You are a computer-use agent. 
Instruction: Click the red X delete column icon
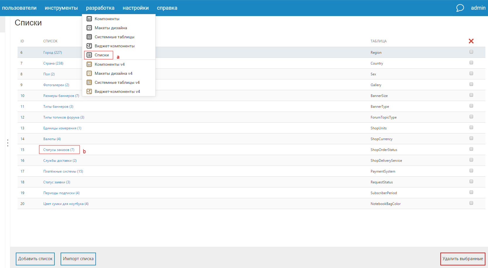pos(471,41)
